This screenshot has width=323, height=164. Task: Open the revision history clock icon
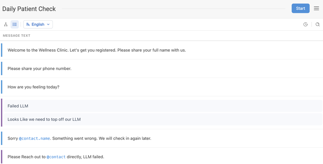click(306, 25)
